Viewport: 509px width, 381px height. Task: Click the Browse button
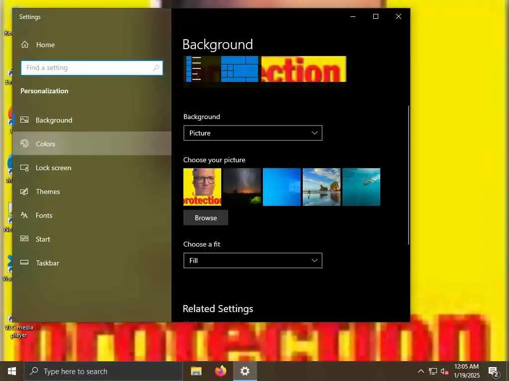point(206,218)
